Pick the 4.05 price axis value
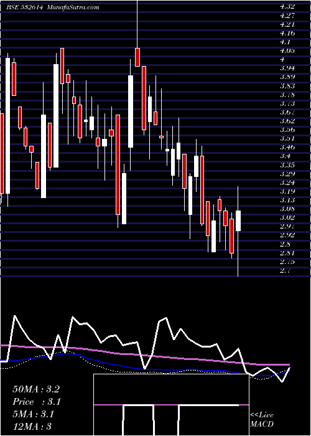 (x=287, y=51)
